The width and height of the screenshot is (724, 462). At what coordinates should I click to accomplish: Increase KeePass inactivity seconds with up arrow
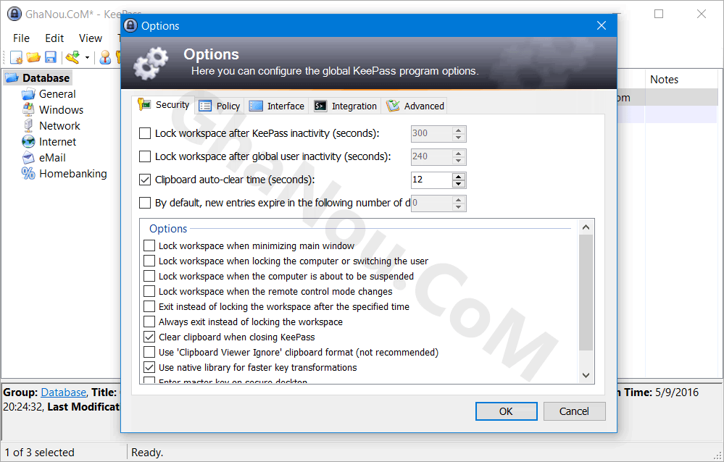[x=459, y=130]
